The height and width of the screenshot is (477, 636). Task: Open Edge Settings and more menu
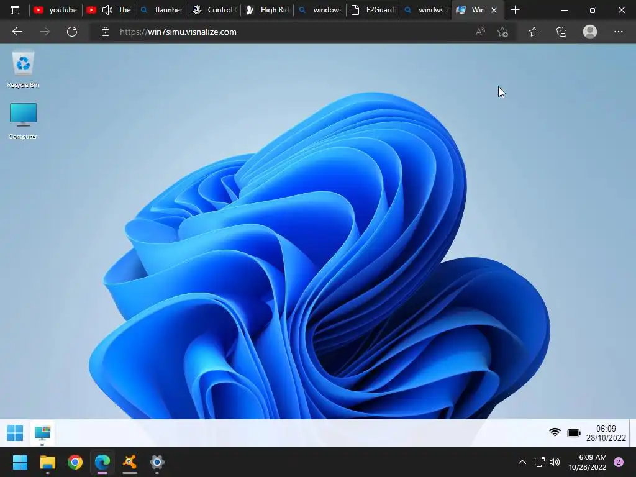[618, 32]
